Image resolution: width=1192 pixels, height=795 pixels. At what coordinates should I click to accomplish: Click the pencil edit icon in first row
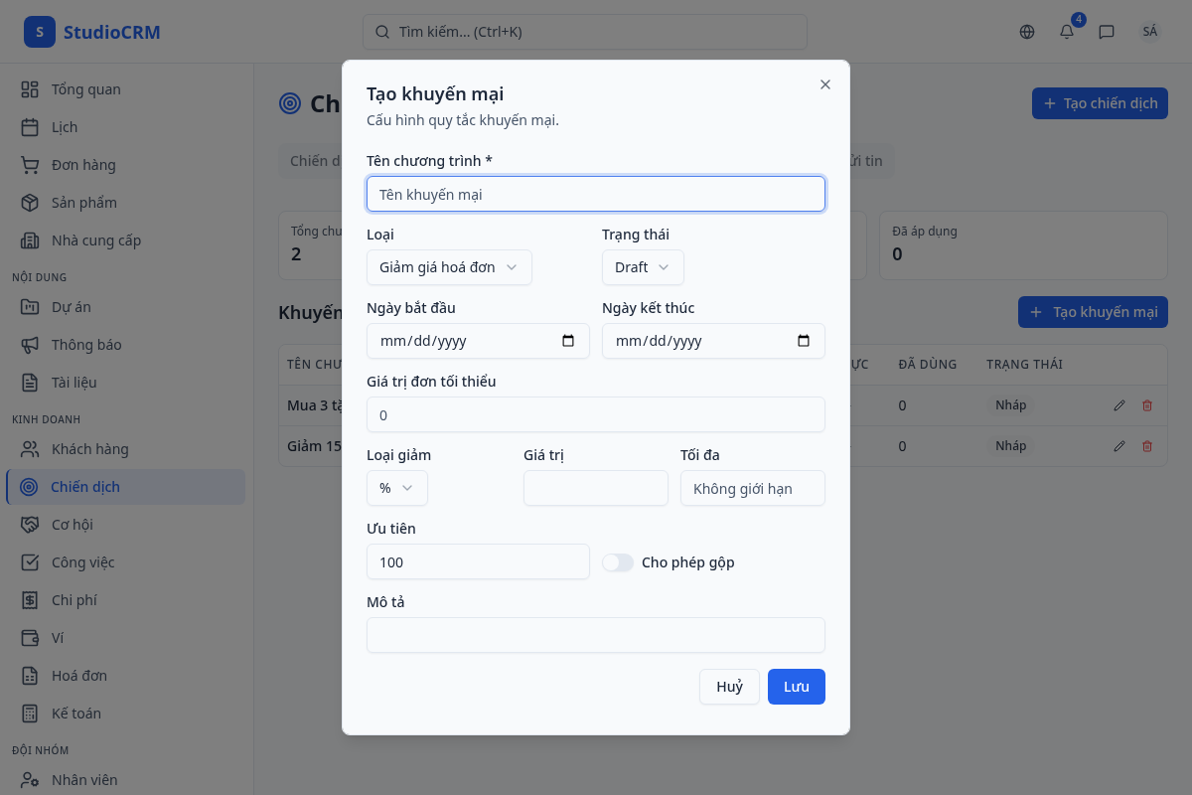(1119, 405)
